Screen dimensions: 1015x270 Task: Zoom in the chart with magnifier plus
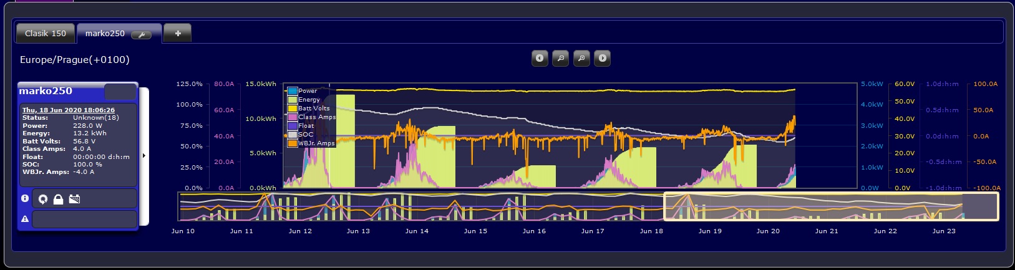click(x=581, y=58)
